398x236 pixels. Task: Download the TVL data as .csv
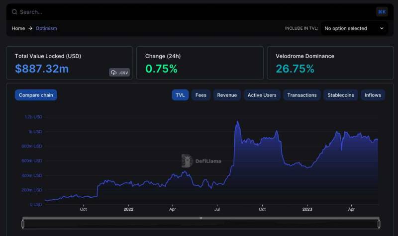(119, 73)
